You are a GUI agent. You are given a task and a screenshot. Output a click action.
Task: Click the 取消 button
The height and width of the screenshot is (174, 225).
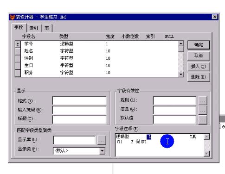point(199,56)
